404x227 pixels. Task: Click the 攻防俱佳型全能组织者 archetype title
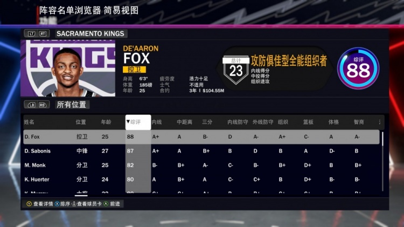(289, 60)
